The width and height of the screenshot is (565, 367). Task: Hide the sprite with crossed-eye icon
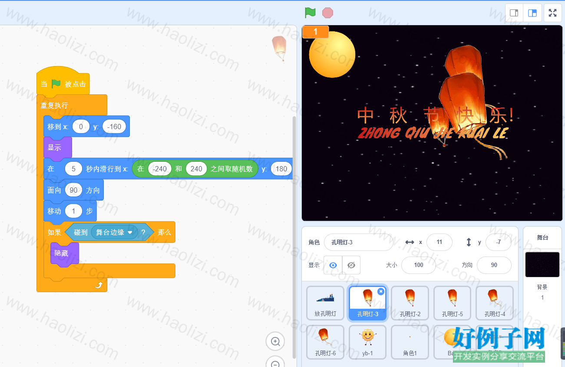pyautogui.click(x=351, y=265)
